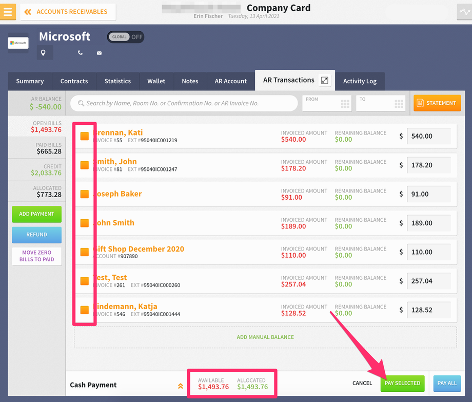Select the Paid Bills filter
This screenshot has width=472, height=402.
36,148
